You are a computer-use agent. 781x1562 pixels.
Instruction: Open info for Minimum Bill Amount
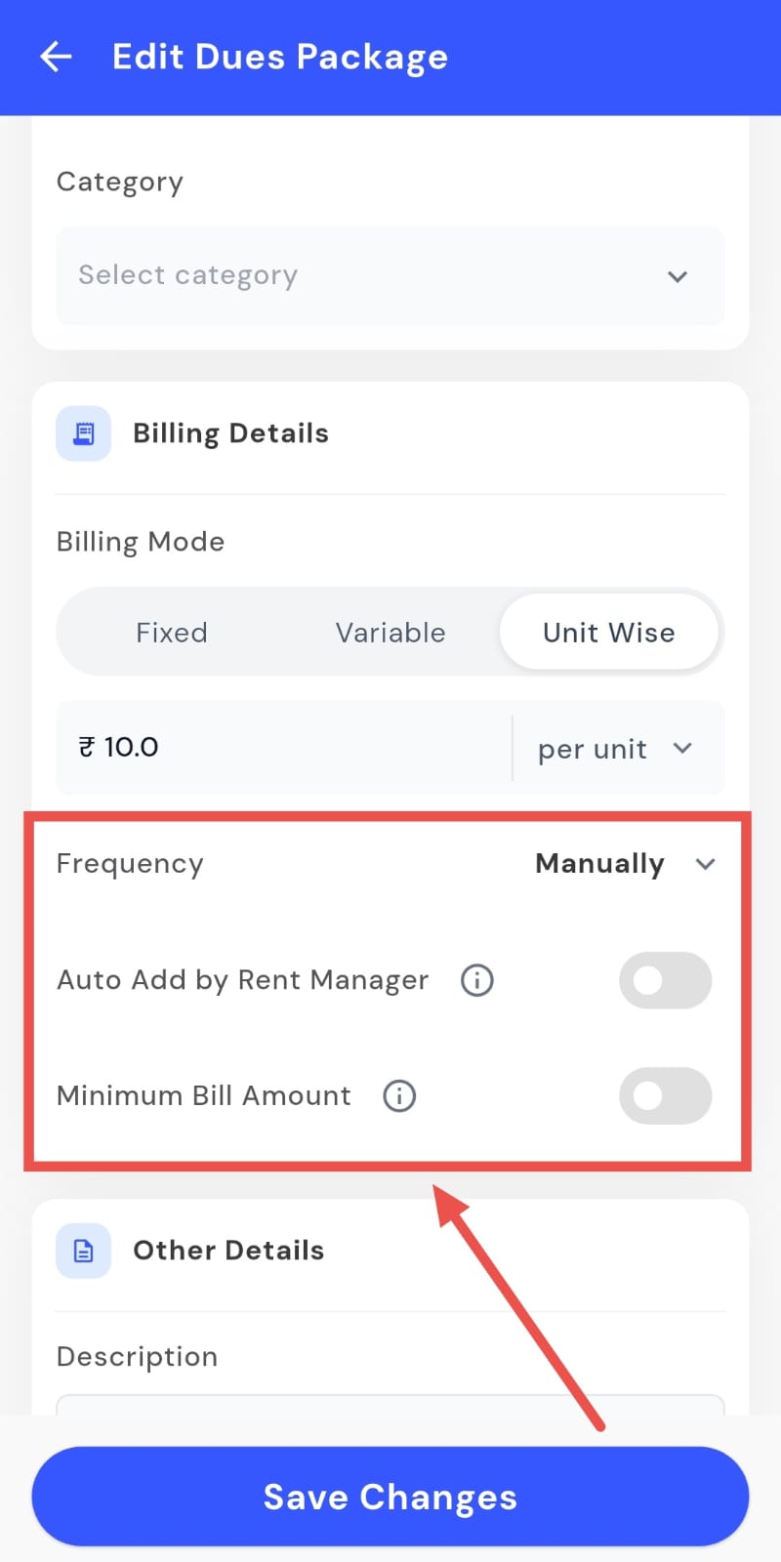pos(399,1095)
